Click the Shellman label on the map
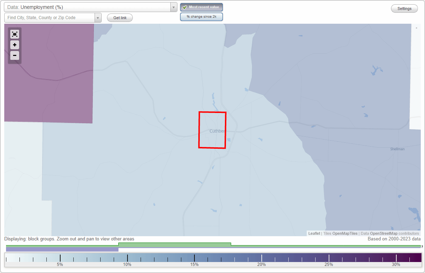 397,149
